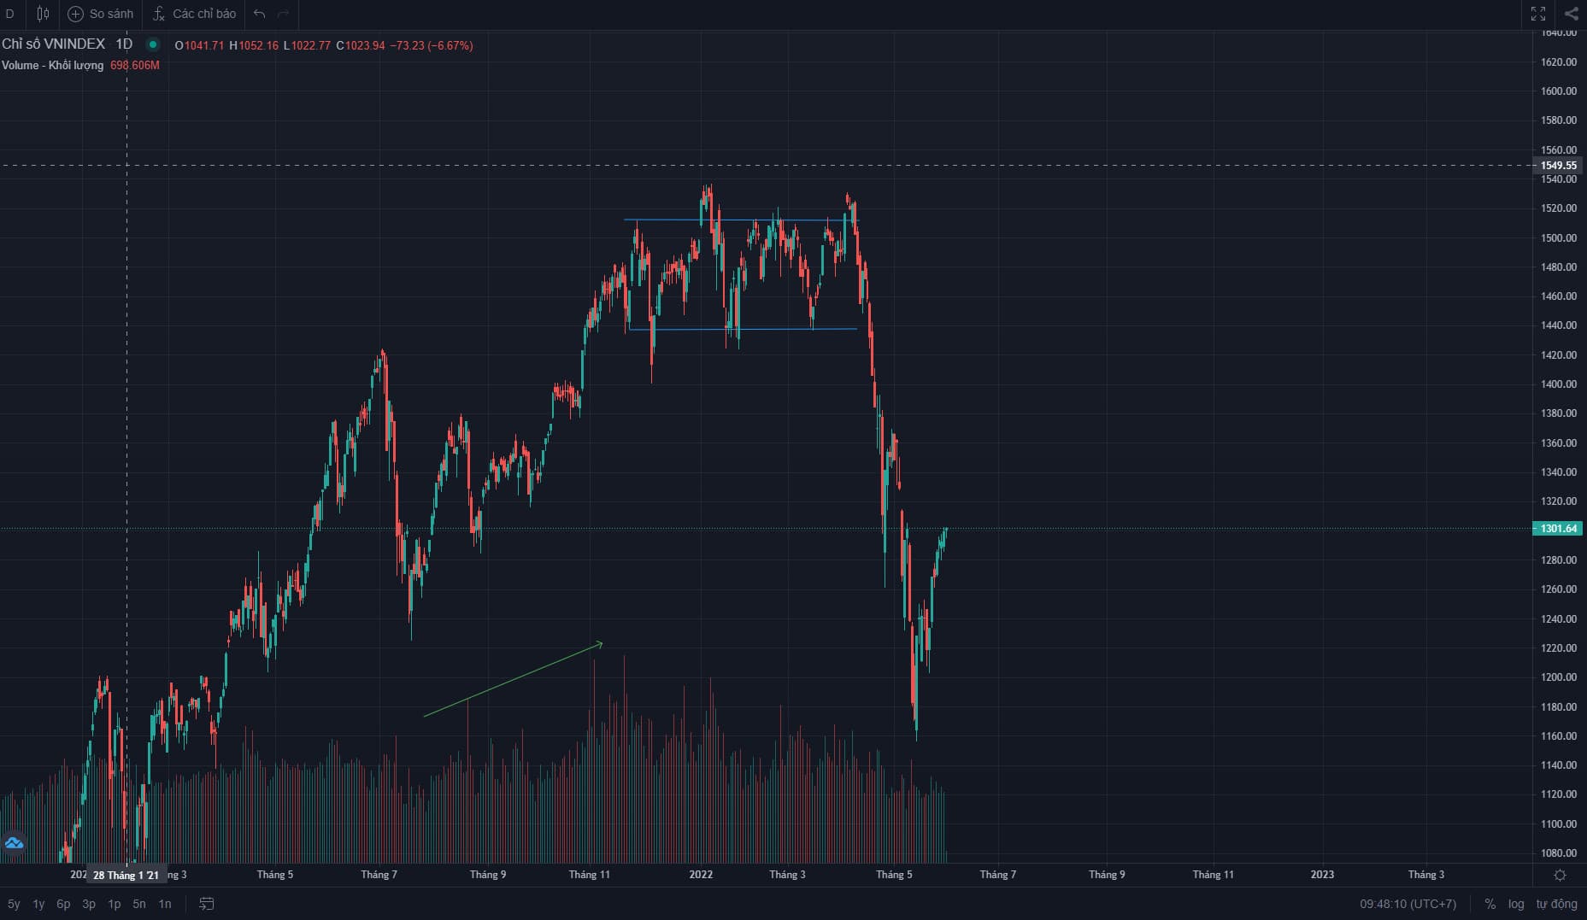Toggle log scale mode
This screenshot has height=920, width=1587.
coord(1516,903)
